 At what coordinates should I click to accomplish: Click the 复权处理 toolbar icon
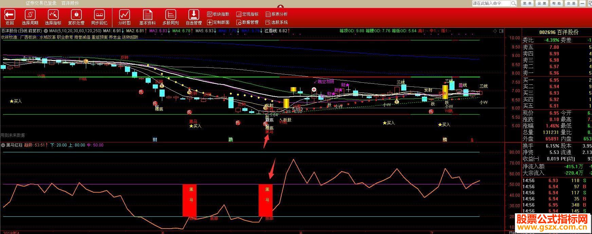click(x=76, y=15)
